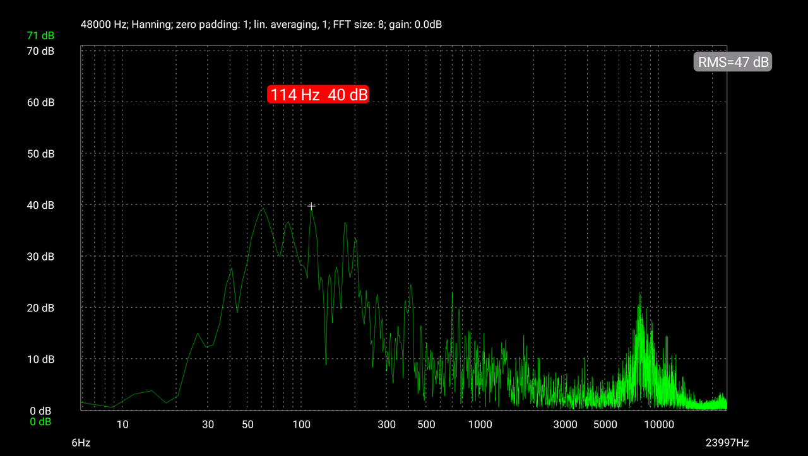Image resolution: width=808 pixels, height=456 pixels.
Task: Click the green 71 dB axis maximum label
Action: 41,35
